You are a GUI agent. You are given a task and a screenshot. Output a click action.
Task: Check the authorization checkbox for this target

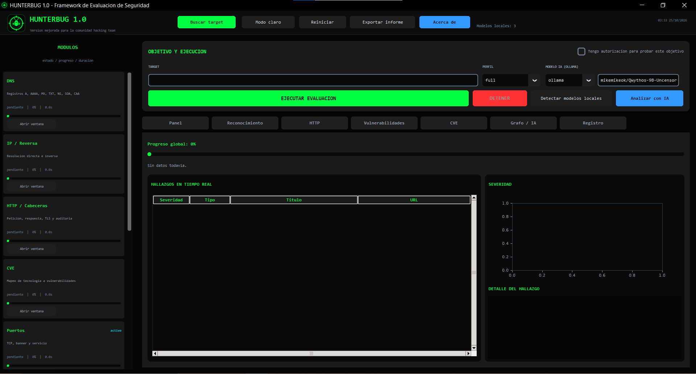click(581, 52)
